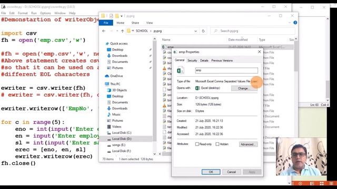Toggle the Read-only checkbox
The height and width of the screenshot is (189, 337).
(x=197, y=144)
